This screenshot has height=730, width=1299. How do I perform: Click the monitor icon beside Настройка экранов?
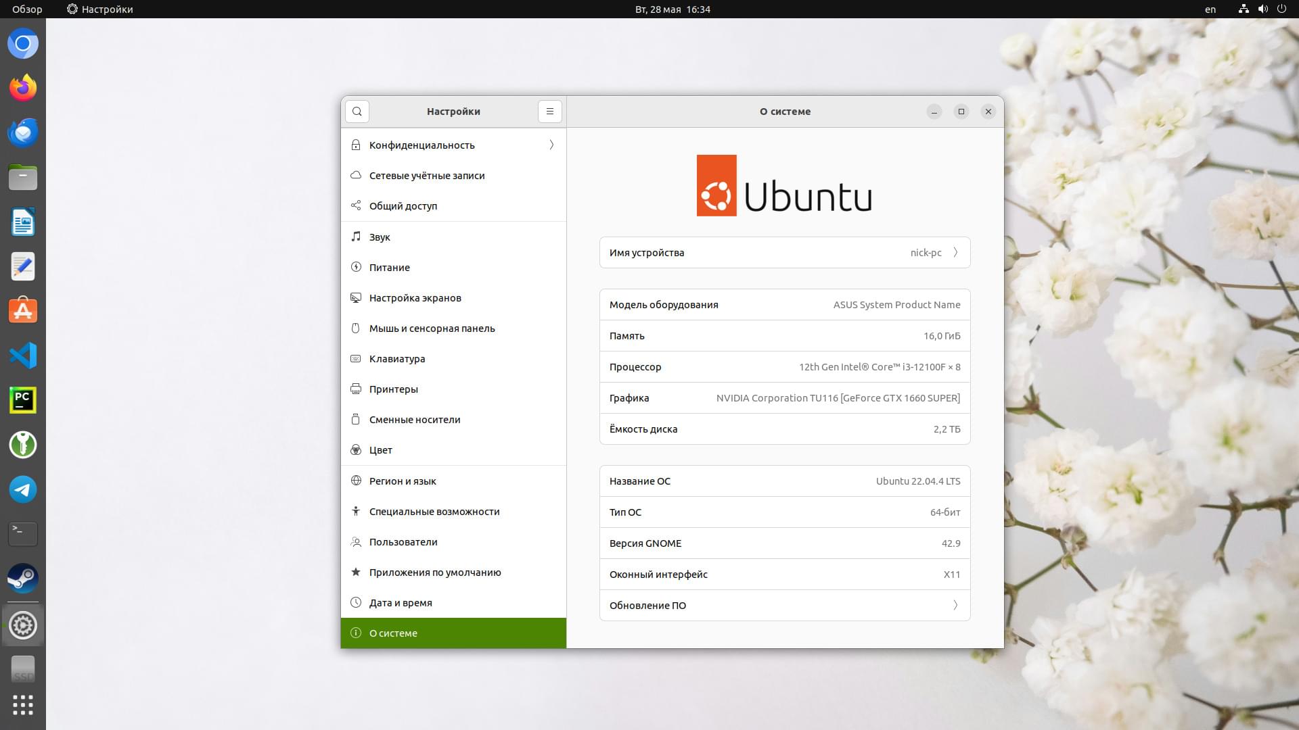356,297
